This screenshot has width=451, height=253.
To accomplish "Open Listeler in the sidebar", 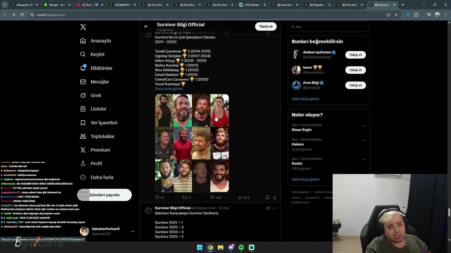I will coord(93,109).
